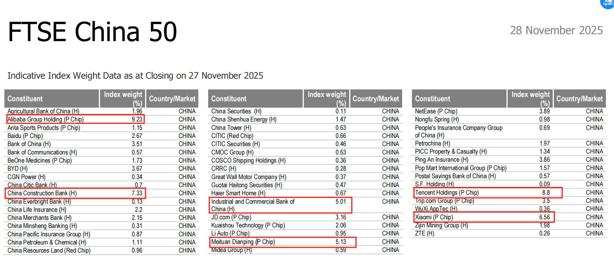This screenshot has height=261, width=614.
Task: Click Tencent's 8.8 index weight value
Action: pos(546,192)
